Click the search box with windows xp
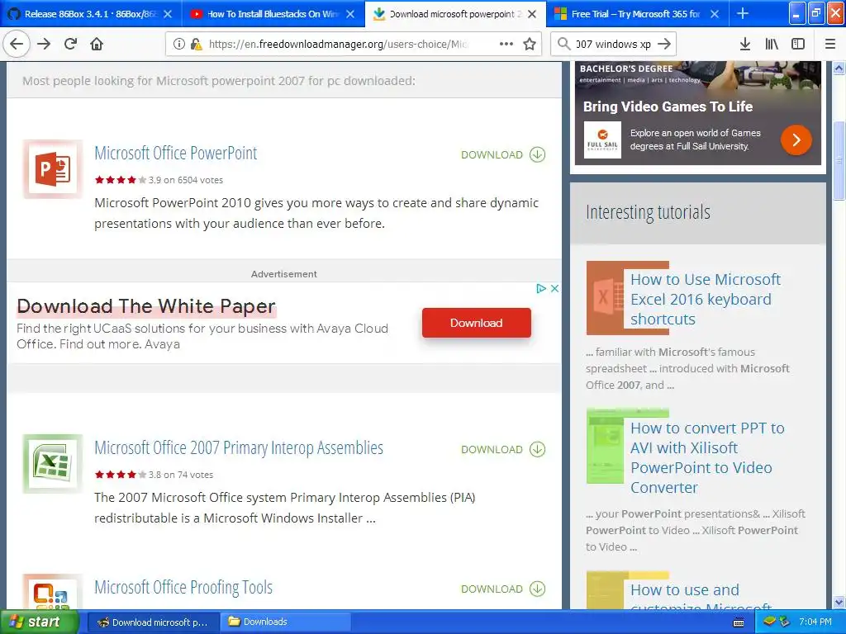This screenshot has height=634, width=846. pos(612,45)
